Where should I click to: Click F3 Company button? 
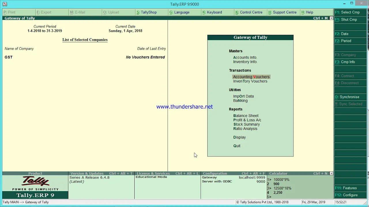pos(350,55)
